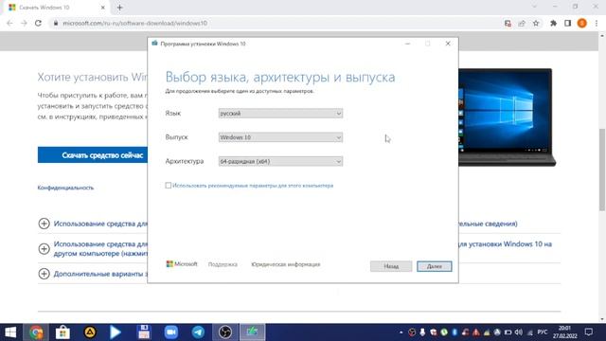
Task: Open the Поддержка link
Action: [223, 264]
